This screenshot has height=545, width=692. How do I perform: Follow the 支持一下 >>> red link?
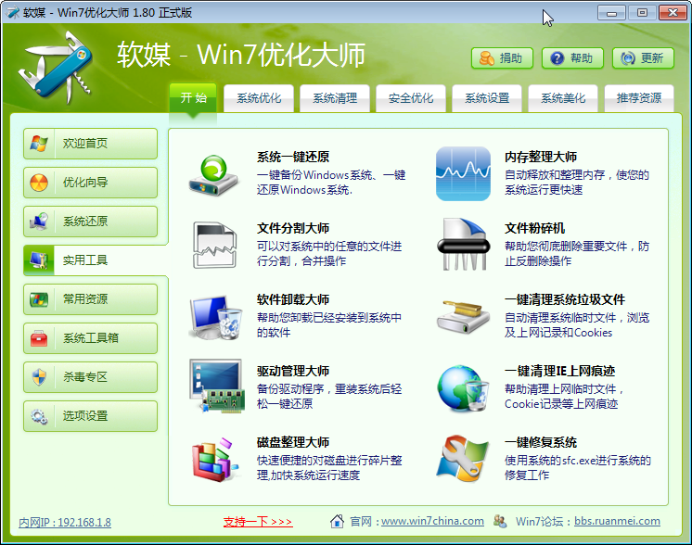(x=258, y=522)
